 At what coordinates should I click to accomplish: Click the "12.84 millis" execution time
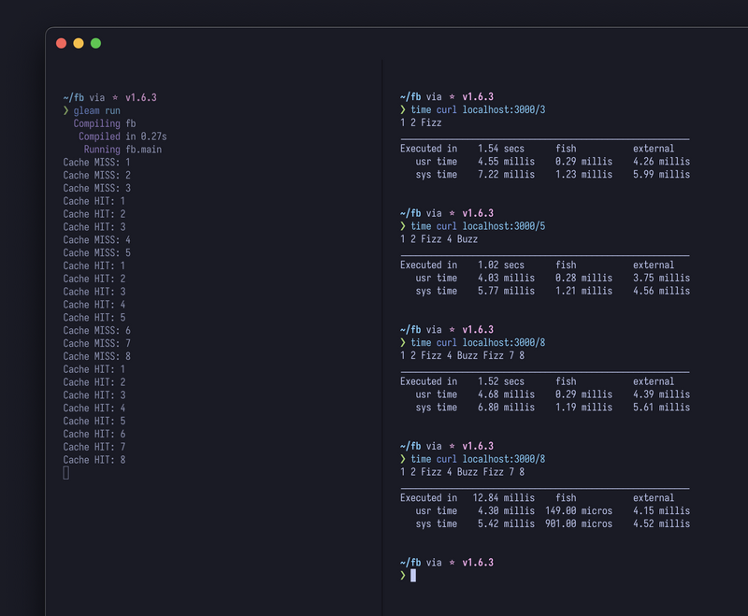[x=504, y=498]
